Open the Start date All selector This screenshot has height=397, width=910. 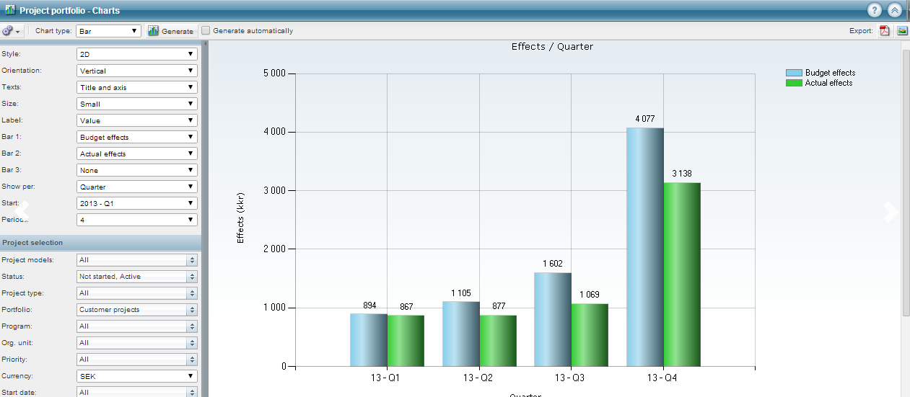click(x=137, y=393)
